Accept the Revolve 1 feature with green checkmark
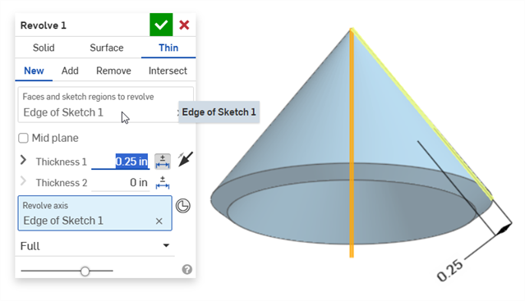Viewport: 525px width, 301px height. click(x=161, y=25)
